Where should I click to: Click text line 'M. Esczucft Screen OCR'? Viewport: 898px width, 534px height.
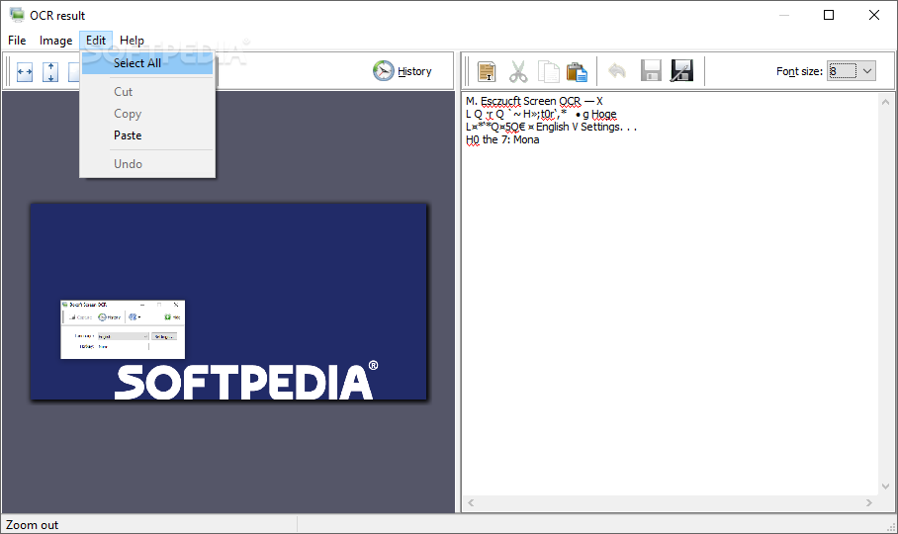[523, 101]
